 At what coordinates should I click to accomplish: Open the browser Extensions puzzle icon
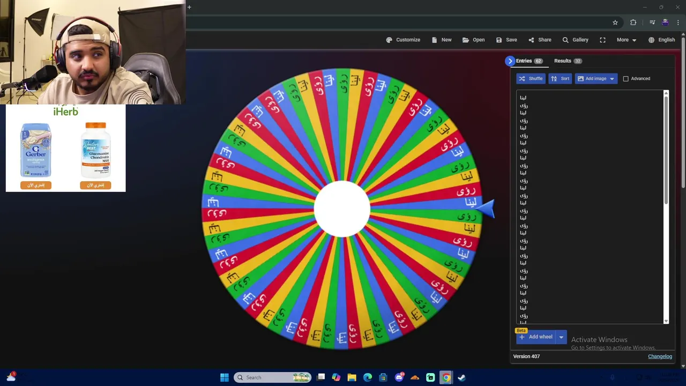[633, 23]
